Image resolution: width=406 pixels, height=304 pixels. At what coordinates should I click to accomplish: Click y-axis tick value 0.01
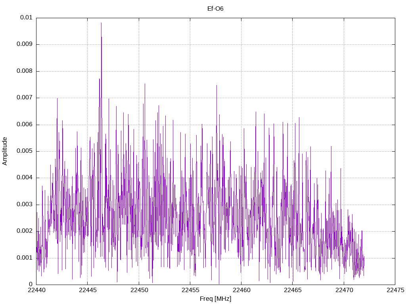(27, 17)
